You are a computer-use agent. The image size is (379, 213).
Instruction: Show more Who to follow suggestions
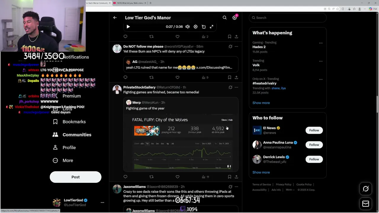[261, 172]
